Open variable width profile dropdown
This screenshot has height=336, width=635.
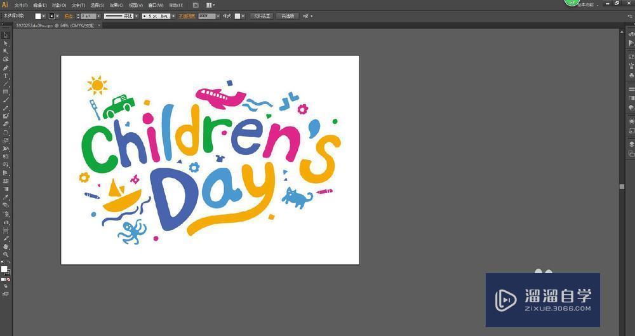(137, 17)
